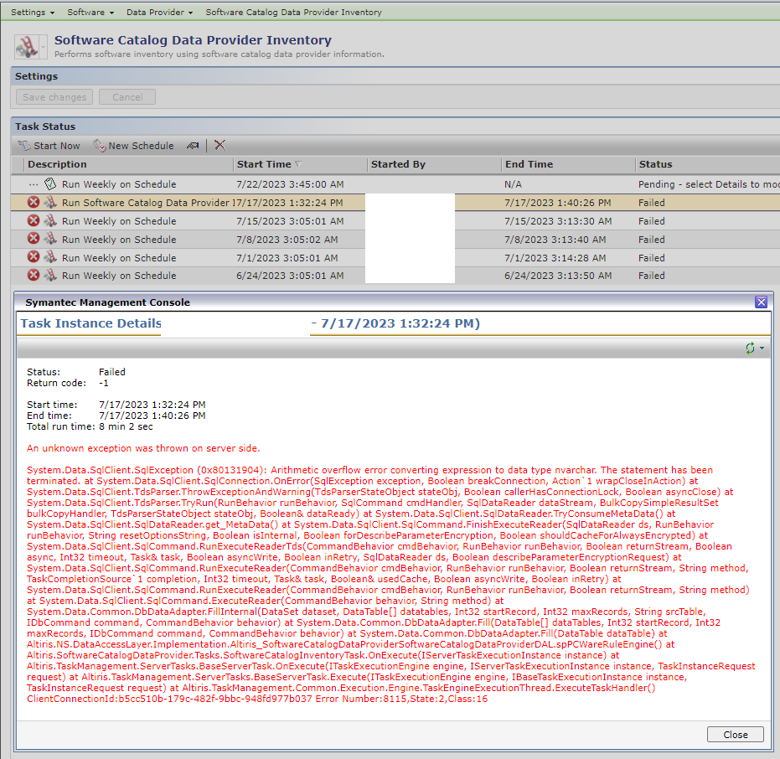The width and height of the screenshot is (780, 759).
Task: Click task icon on 7/1/2023 row
Action: coord(50,256)
